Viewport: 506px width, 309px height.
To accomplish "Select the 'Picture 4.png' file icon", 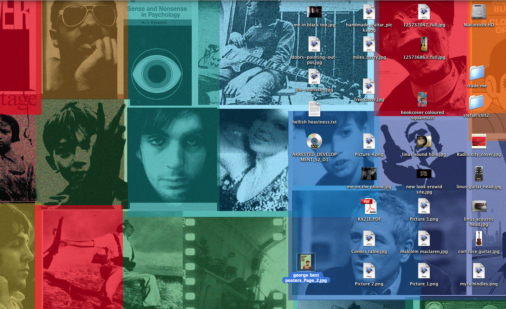I will click(369, 141).
